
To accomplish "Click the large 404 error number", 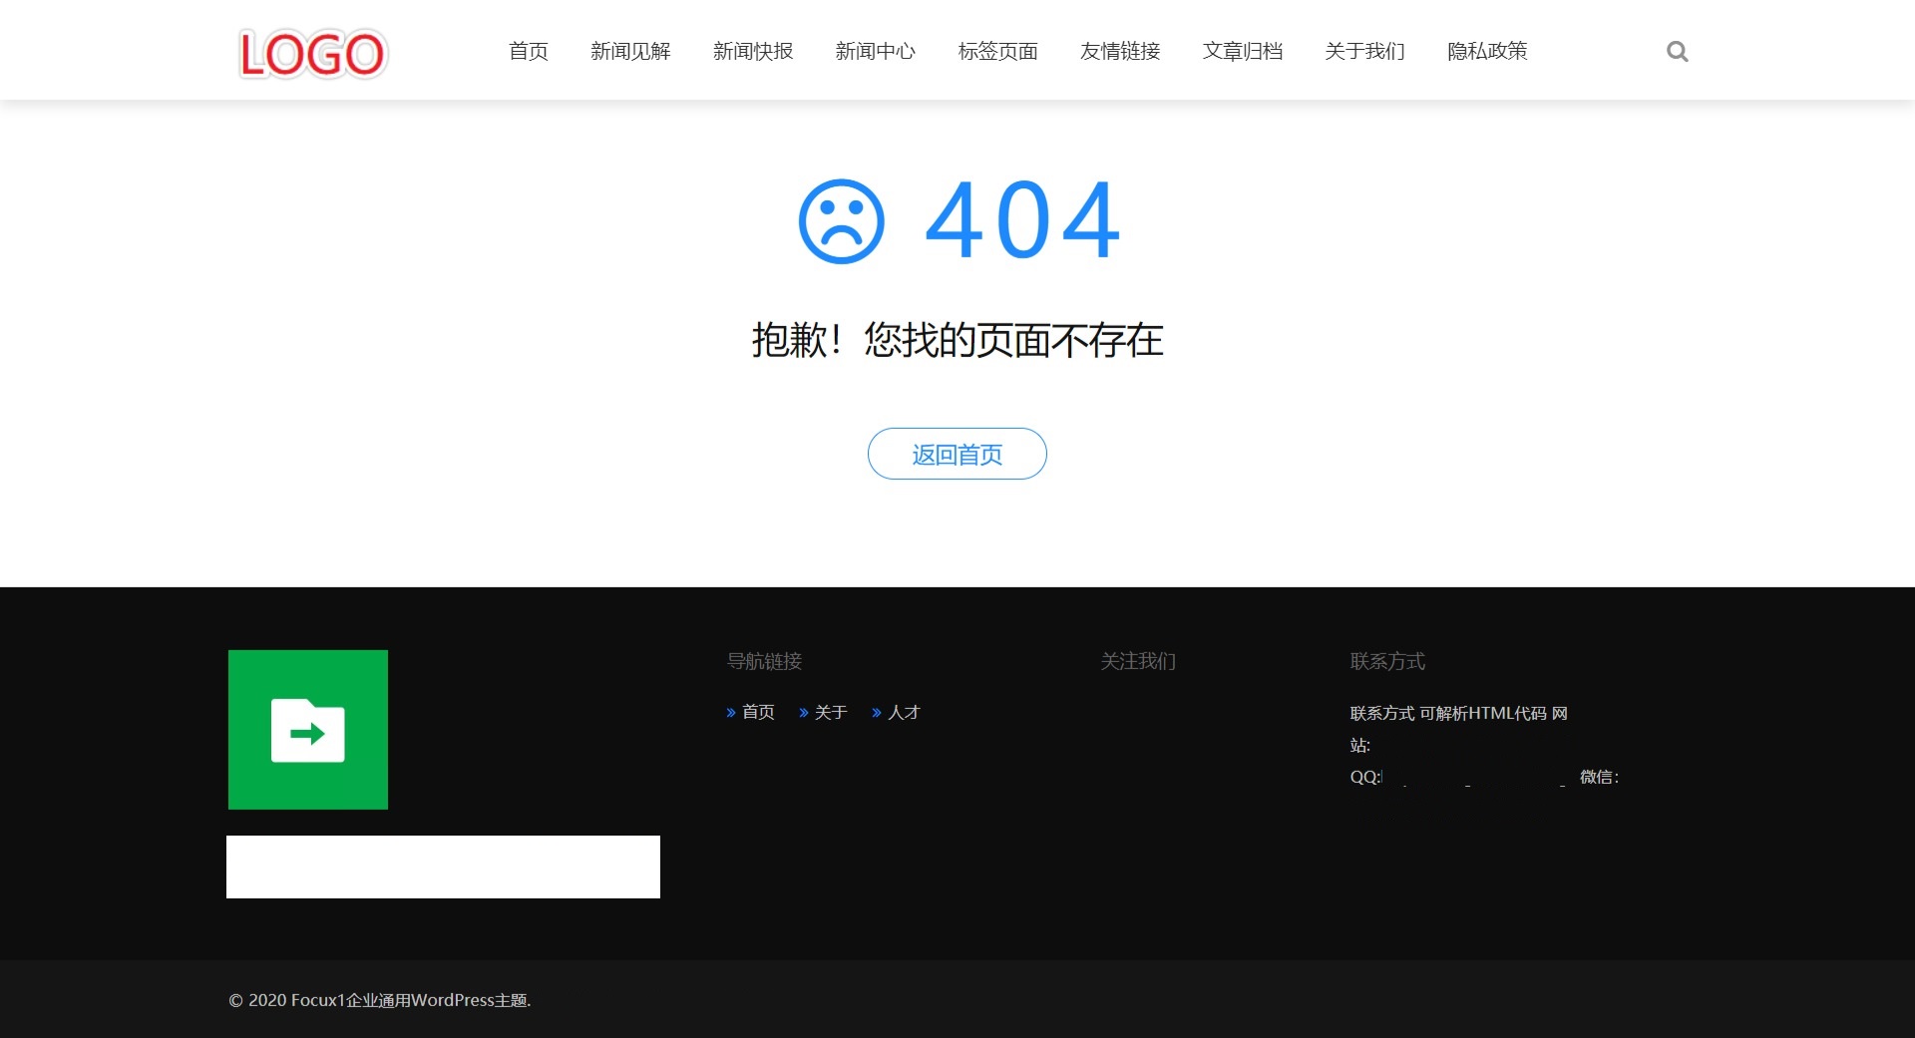I will point(1022,220).
